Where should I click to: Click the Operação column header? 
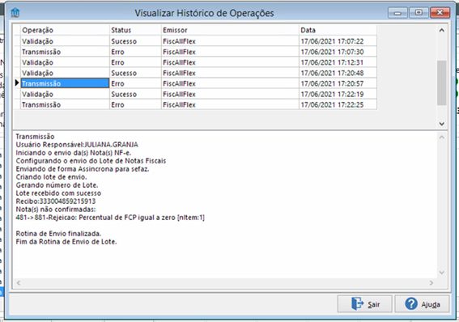click(x=65, y=30)
